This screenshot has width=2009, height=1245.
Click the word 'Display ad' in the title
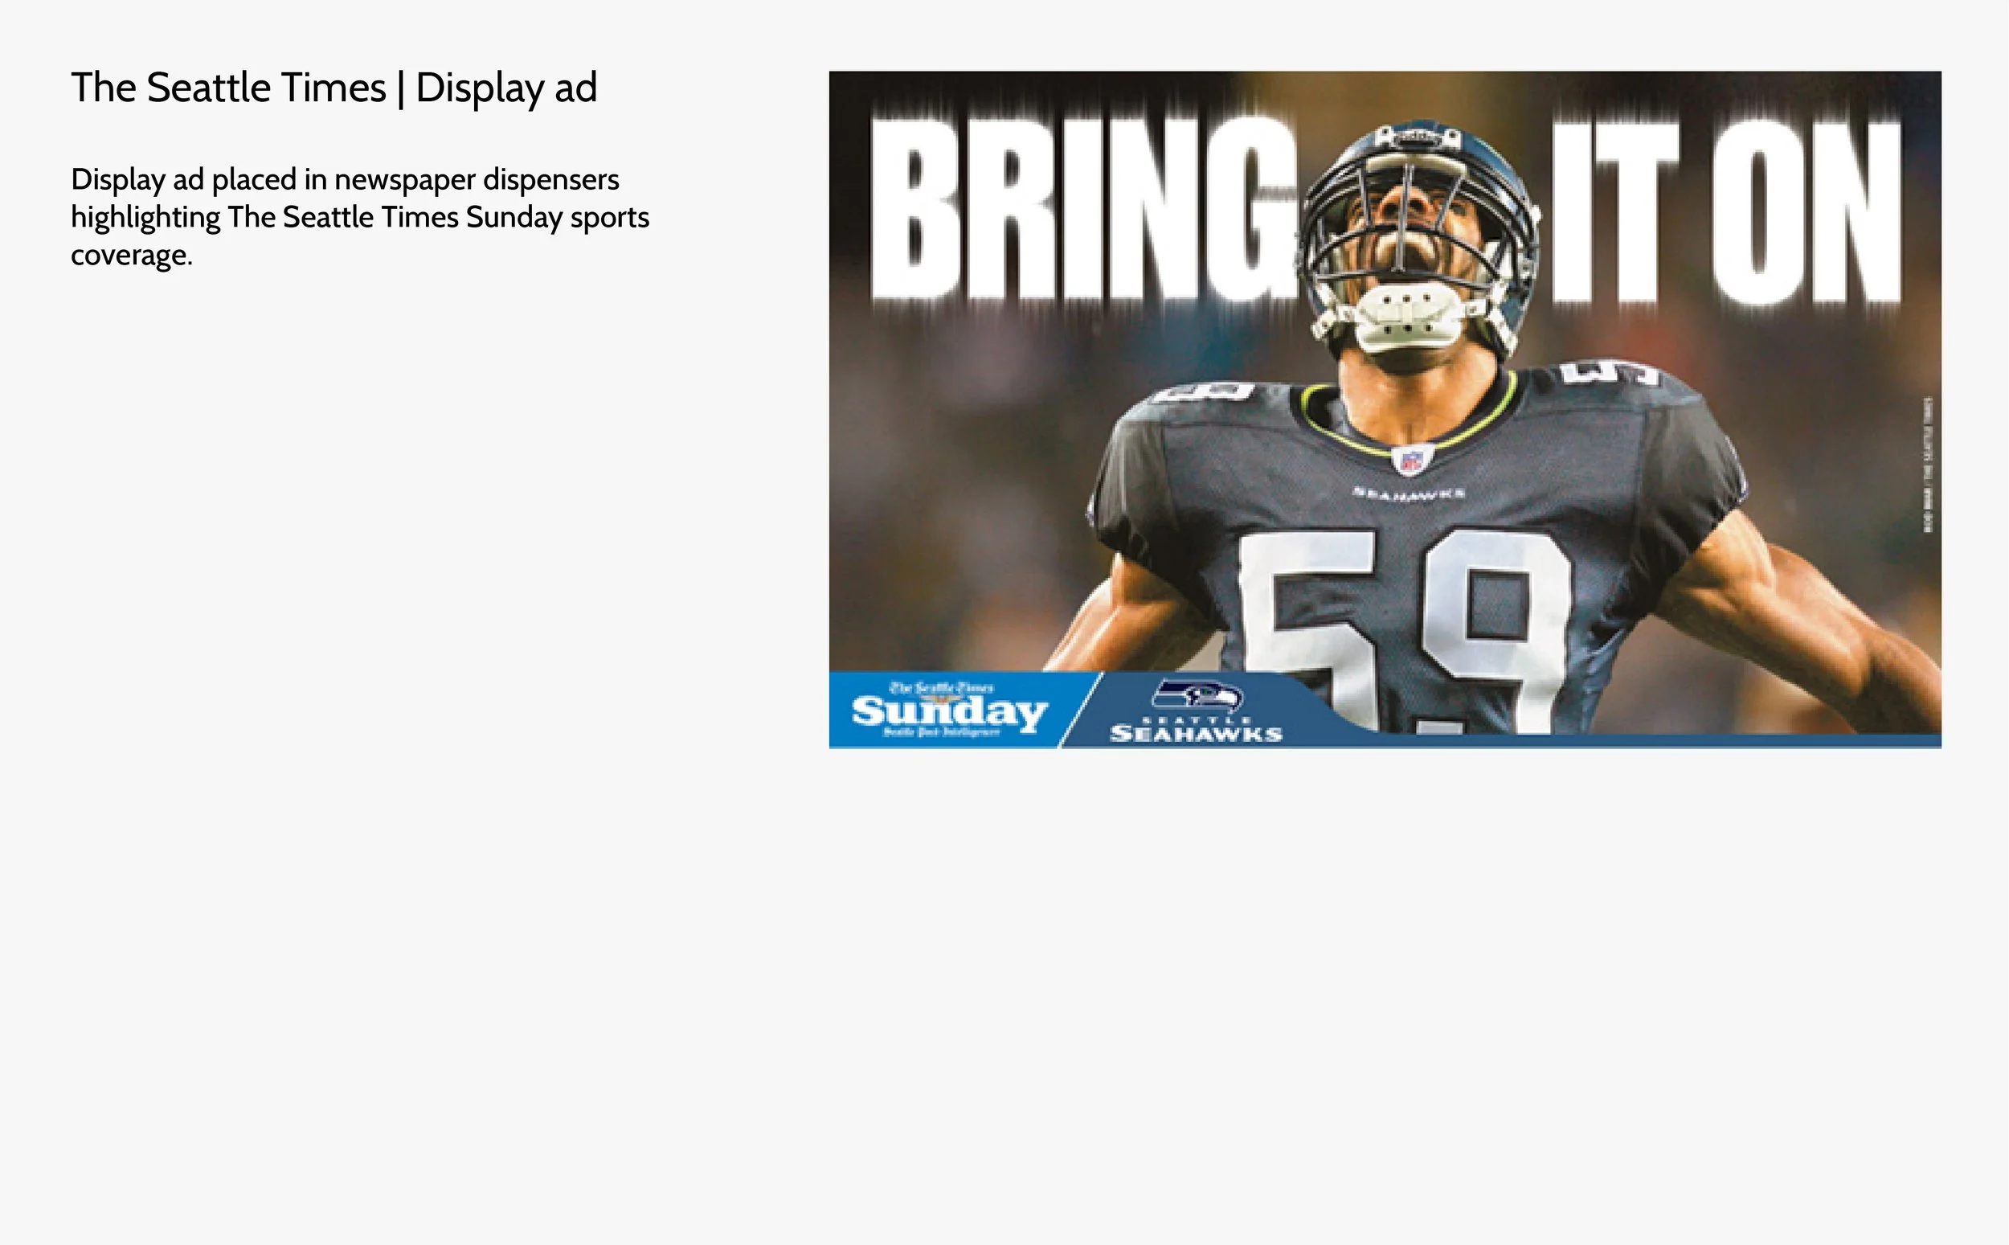pyautogui.click(x=506, y=88)
